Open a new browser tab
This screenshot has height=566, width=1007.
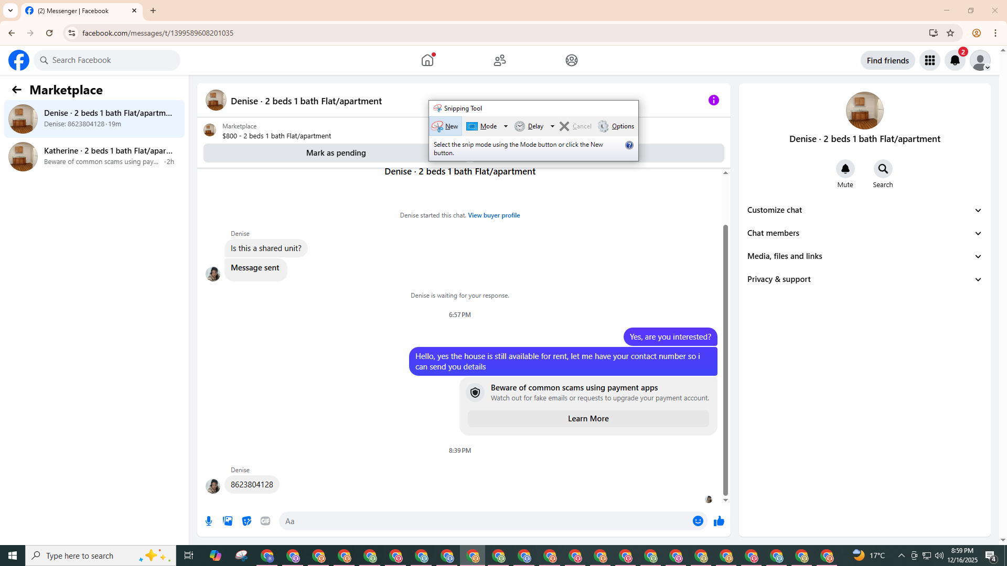(153, 10)
